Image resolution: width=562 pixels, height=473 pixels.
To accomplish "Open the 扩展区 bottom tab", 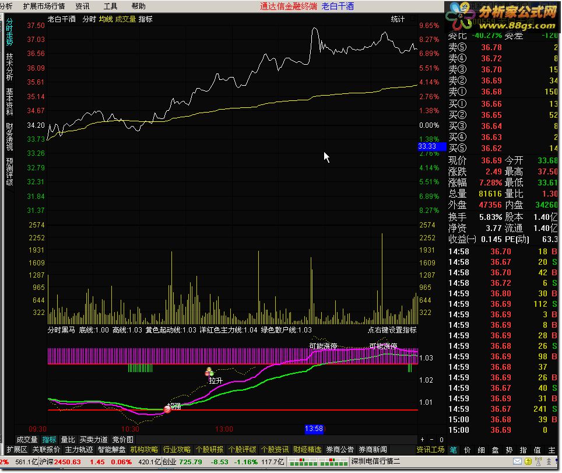I will (17, 450).
